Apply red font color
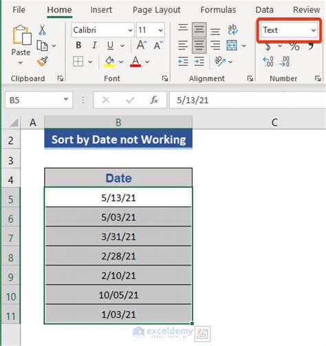The height and width of the screenshot is (346, 326). [135, 62]
